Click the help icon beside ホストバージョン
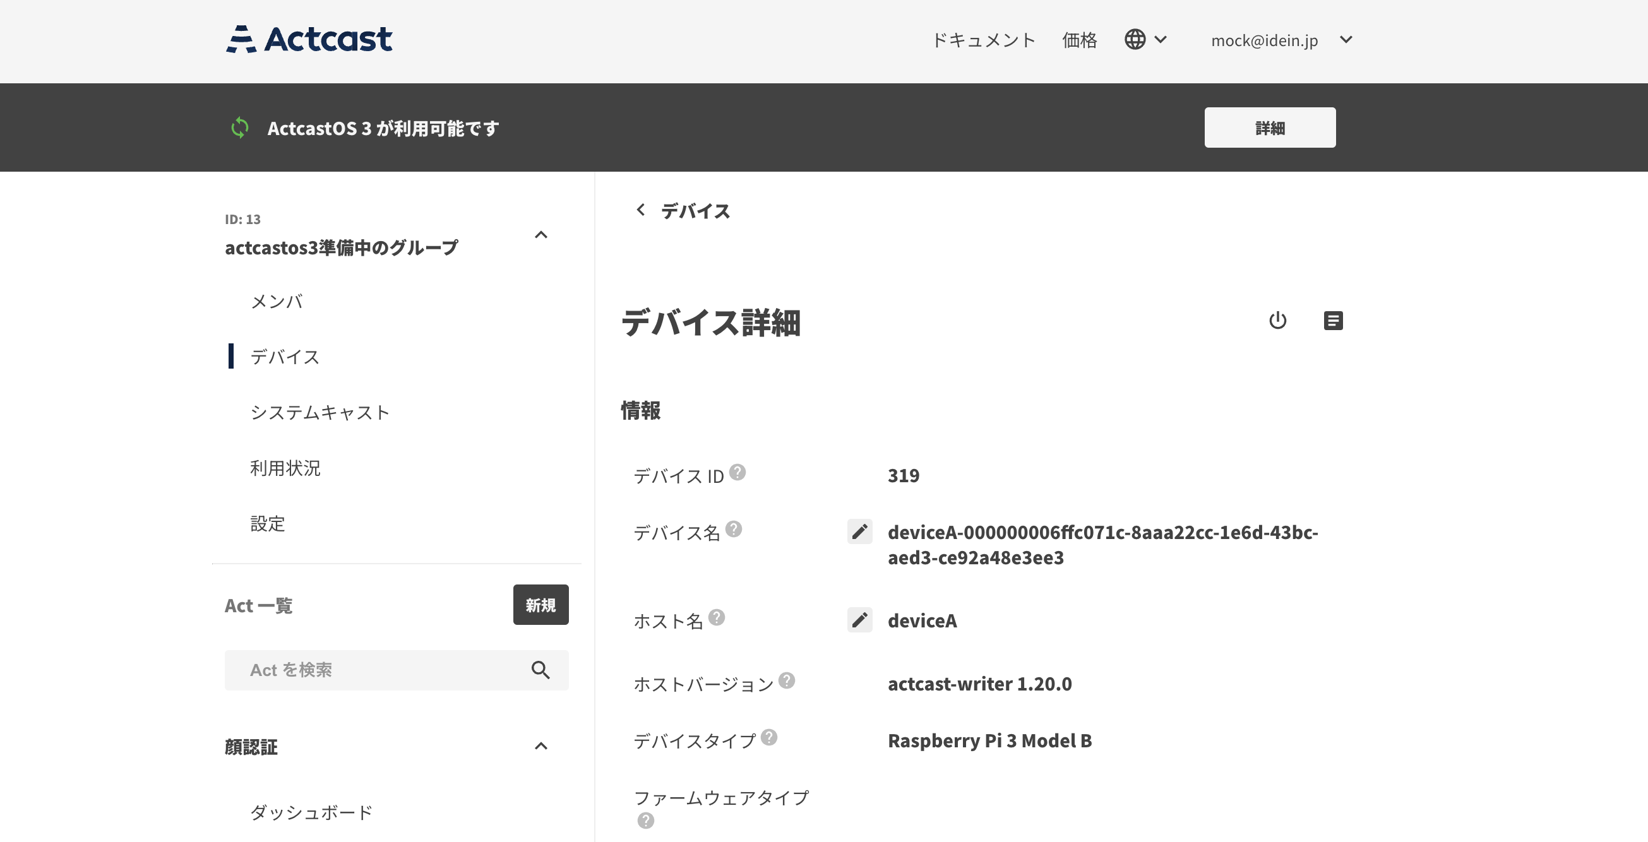The image size is (1648, 842). [787, 680]
